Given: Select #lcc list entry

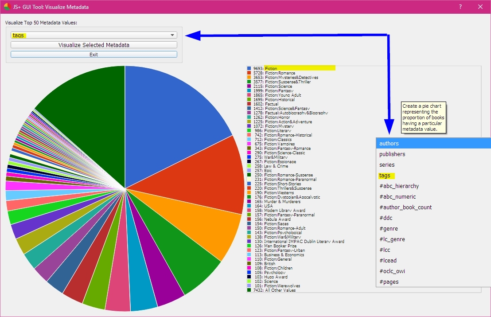Looking at the screenshot, I should [x=433, y=250].
